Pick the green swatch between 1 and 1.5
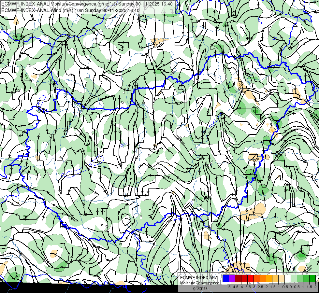 pos(306,278)
